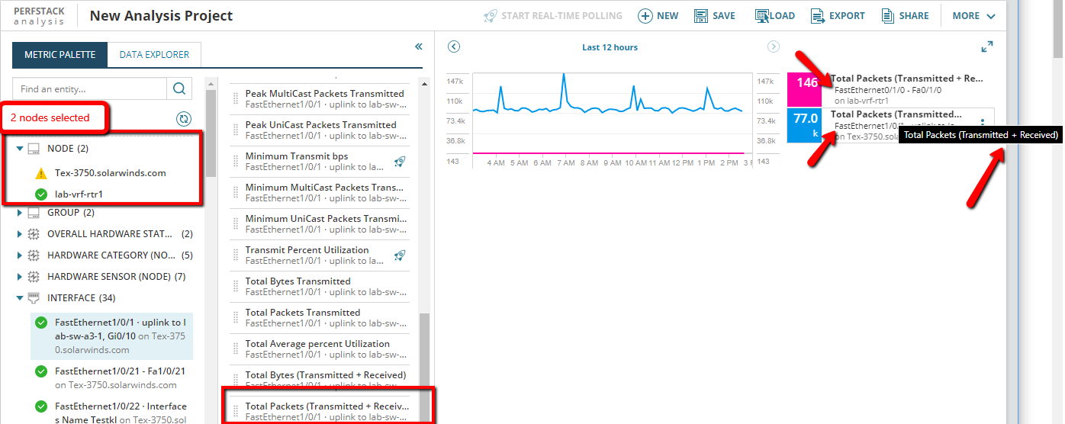Click the related entities refresh icon
Image resolution: width=1065 pixels, height=424 pixels.
(x=183, y=119)
